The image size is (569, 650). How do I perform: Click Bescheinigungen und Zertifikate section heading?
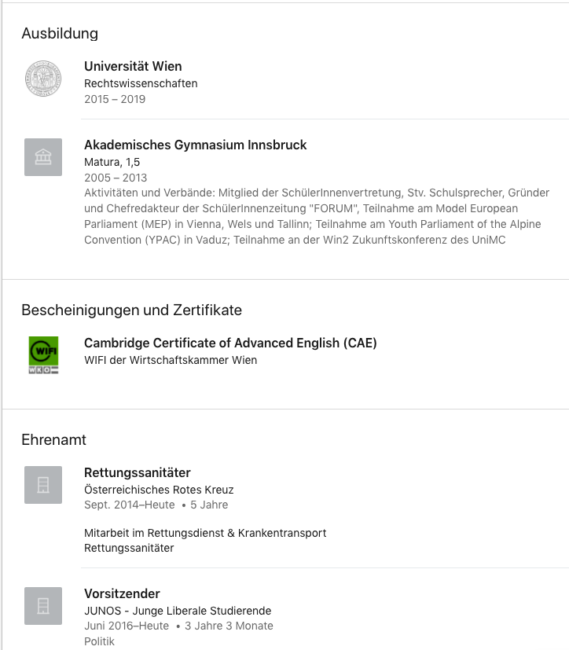pyautogui.click(x=131, y=310)
